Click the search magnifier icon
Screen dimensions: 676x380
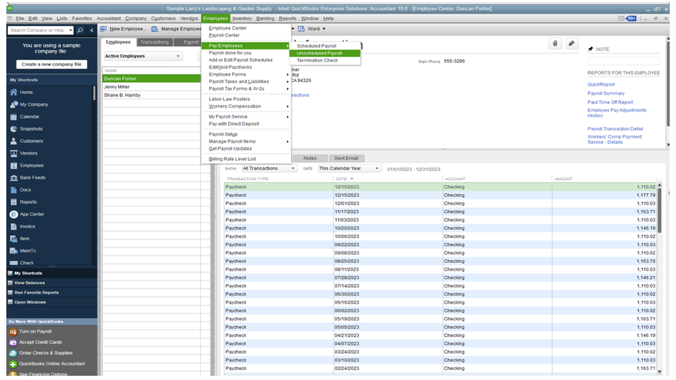tap(81, 30)
